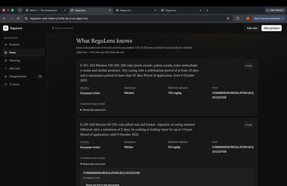
Task: Switch to the second ReguLens tab
Action: [x=136, y=10]
